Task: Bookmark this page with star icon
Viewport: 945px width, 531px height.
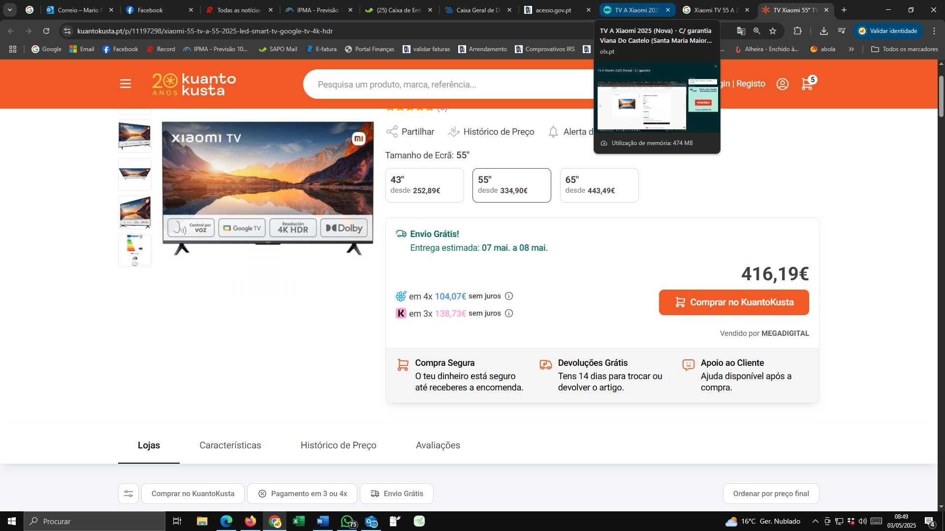Action: tap(773, 31)
